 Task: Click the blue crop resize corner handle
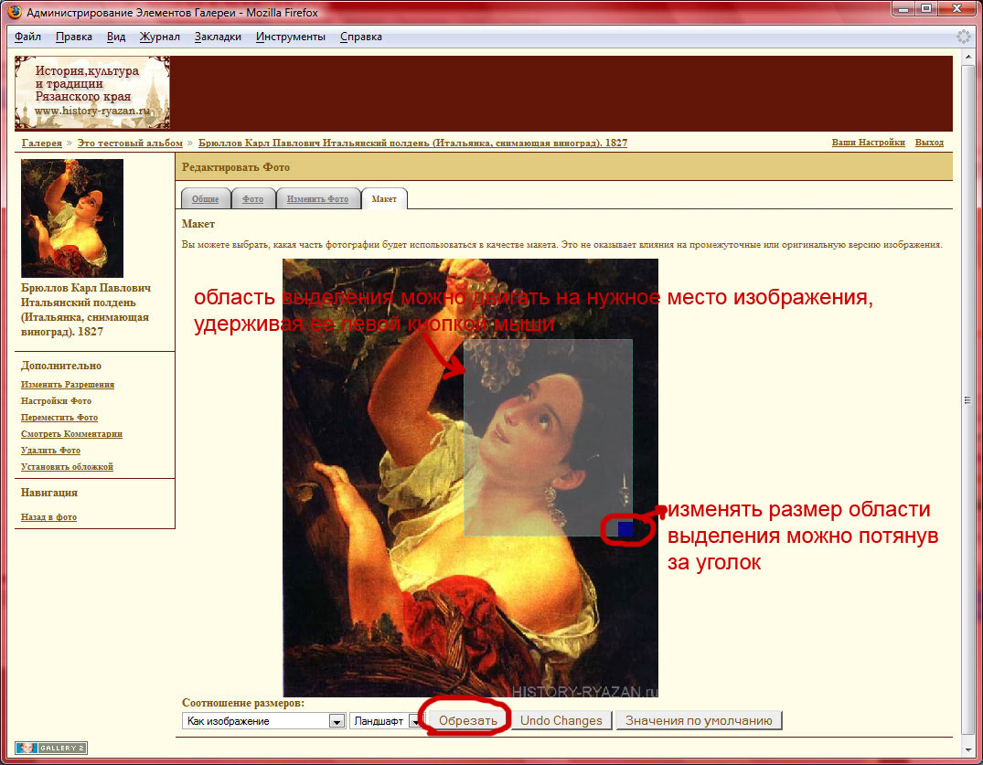coord(625,529)
